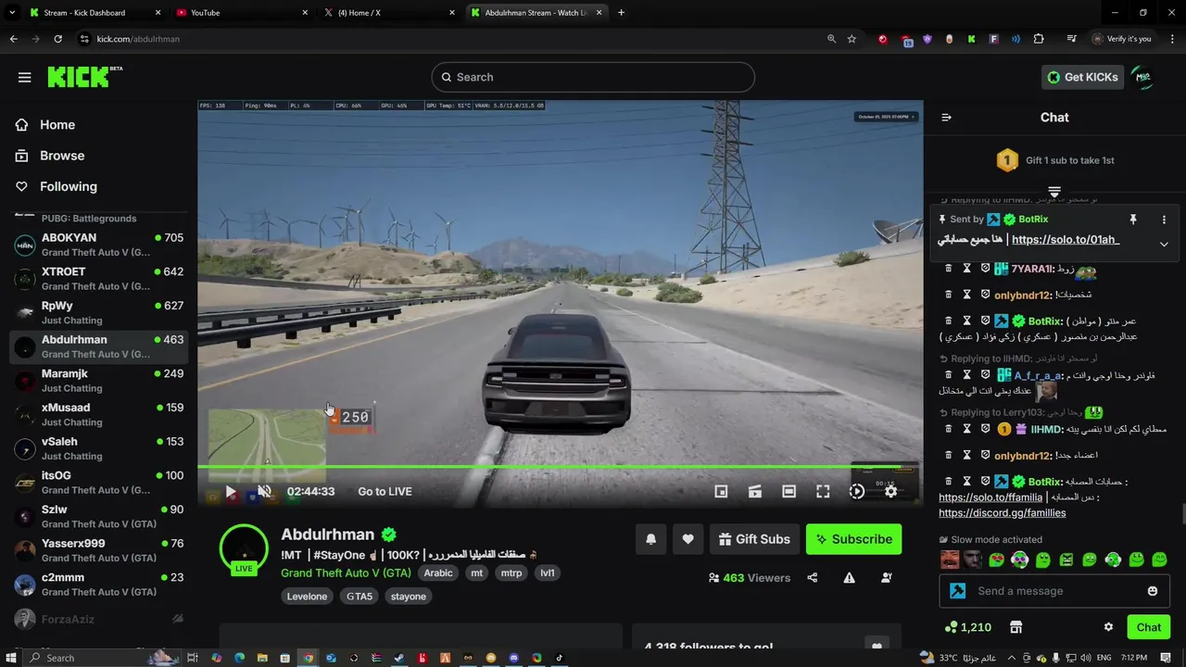Open the clip creation icon
This screenshot has height=667, width=1186.
[x=755, y=492]
